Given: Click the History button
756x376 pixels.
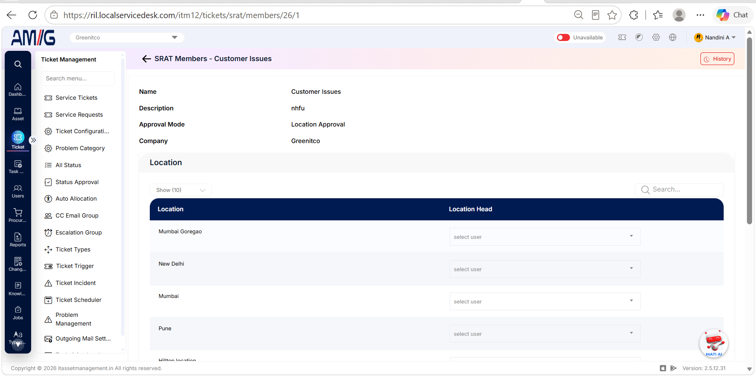Looking at the screenshot, I should click(717, 59).
